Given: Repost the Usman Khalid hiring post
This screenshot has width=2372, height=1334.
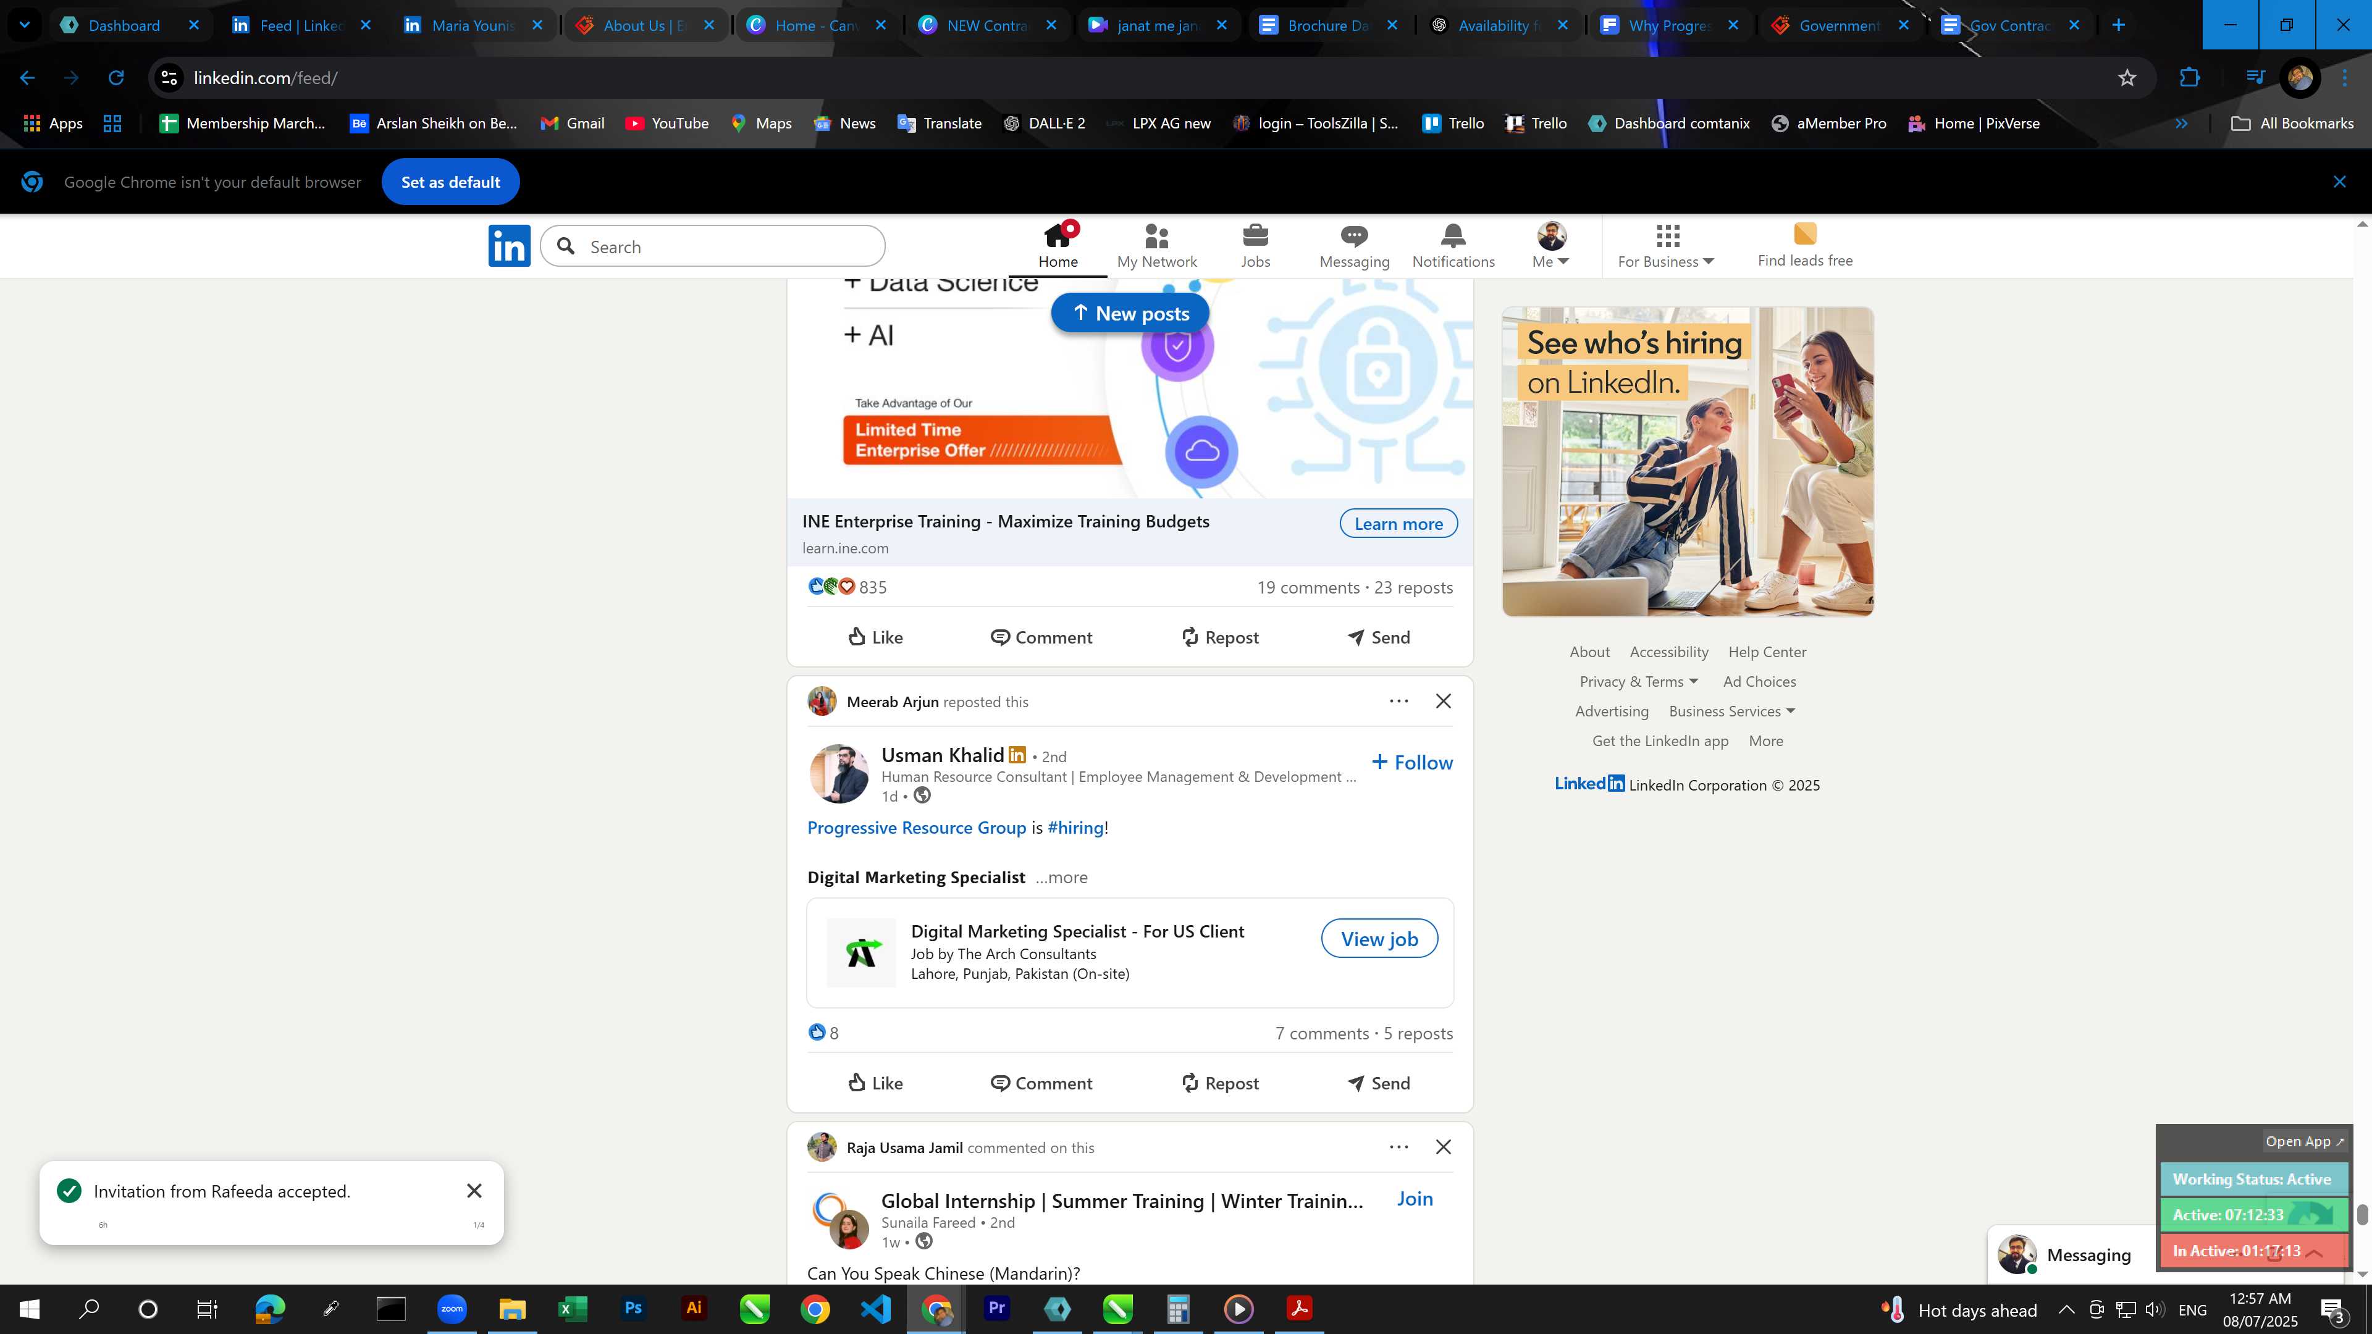Looking at the screenshot, I should tap(1219, 1084).
